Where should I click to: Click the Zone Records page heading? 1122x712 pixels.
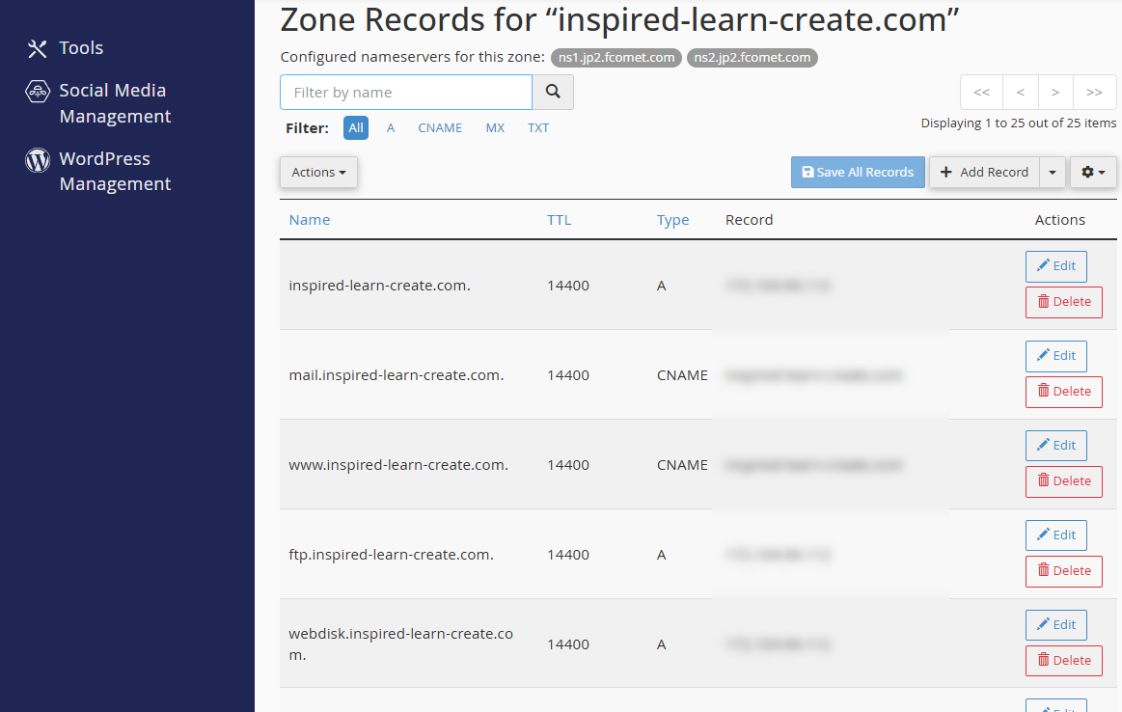619,20
